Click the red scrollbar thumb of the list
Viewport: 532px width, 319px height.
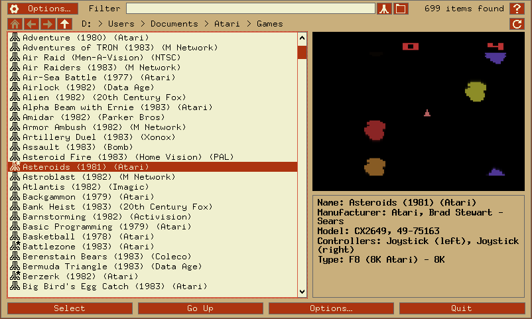click(x=302, y=52)
